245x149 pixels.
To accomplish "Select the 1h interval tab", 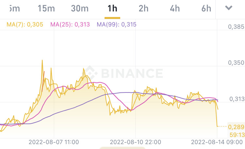I will tap(112, 8).
